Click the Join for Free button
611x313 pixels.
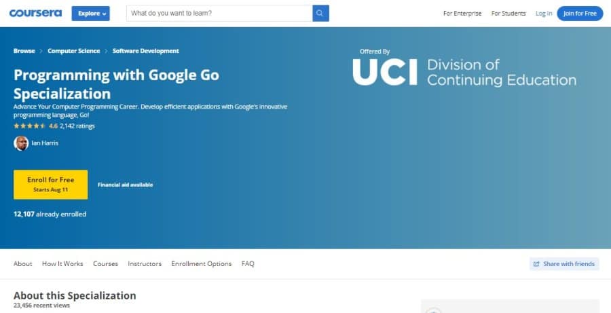[580, 14]
